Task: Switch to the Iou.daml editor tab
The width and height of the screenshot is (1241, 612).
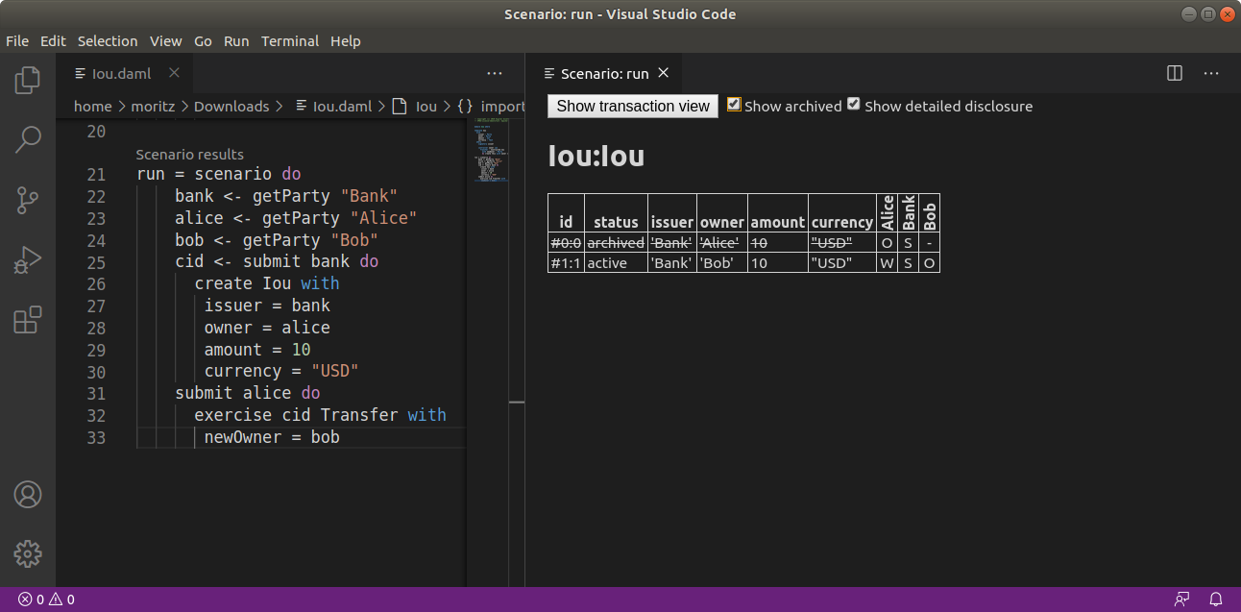Action: (121, 73)
